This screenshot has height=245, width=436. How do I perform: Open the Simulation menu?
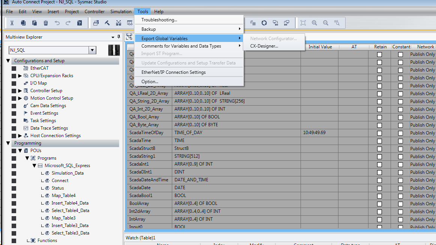point(121,12)
